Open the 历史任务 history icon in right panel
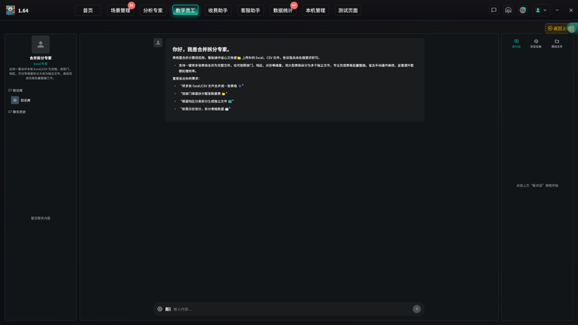The width and height of the screenshot is (578, 325). (x=536, y=43)
